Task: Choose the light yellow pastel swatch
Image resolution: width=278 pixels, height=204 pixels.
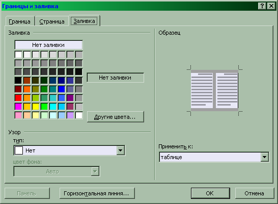Action: [36, 115]
